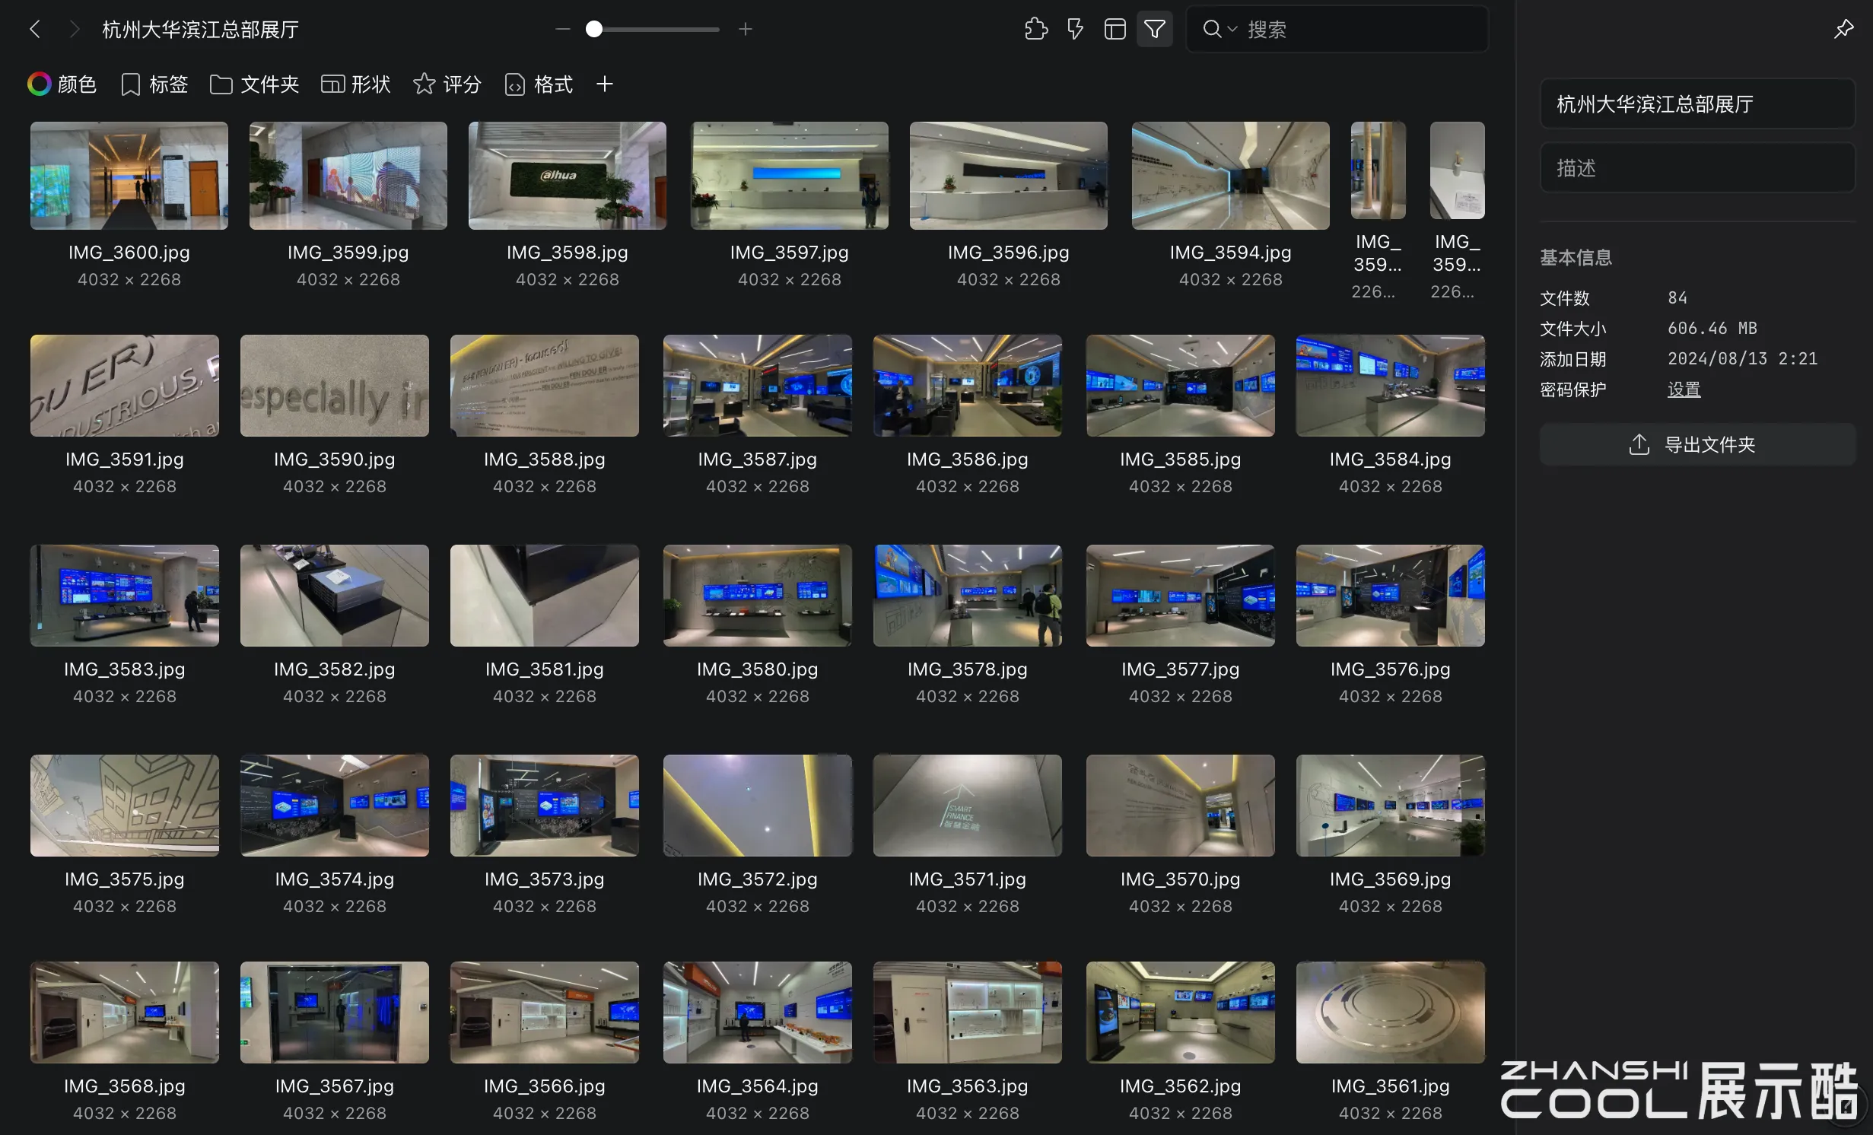1873x1135 pixels.
Task: Select the Smart Finance photo IMG_3571.jpg
Action: click(968, 806)
